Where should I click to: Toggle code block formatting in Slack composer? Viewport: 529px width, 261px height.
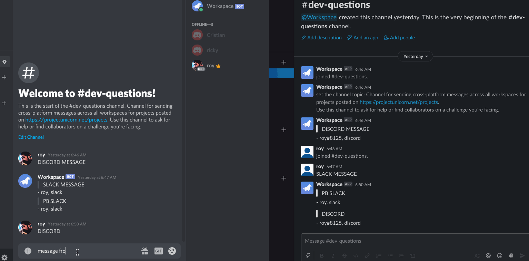(412, 256)
